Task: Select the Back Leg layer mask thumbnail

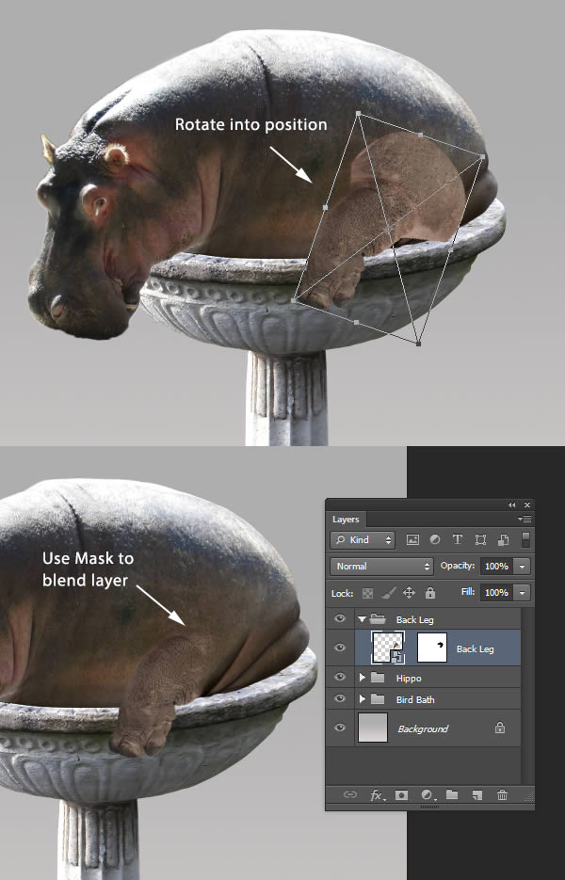Action: 432,648
